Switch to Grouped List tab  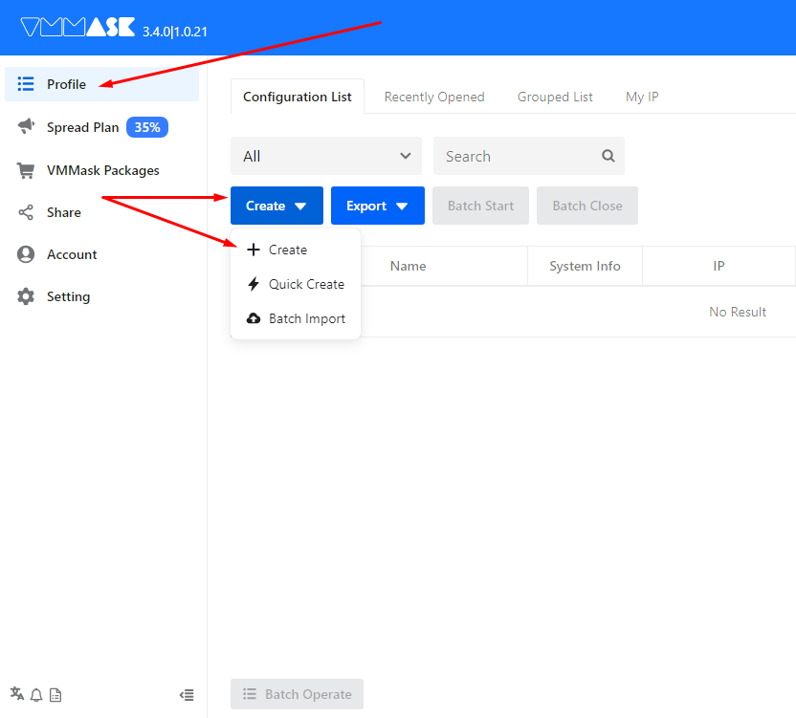click(x=555, y=97)
